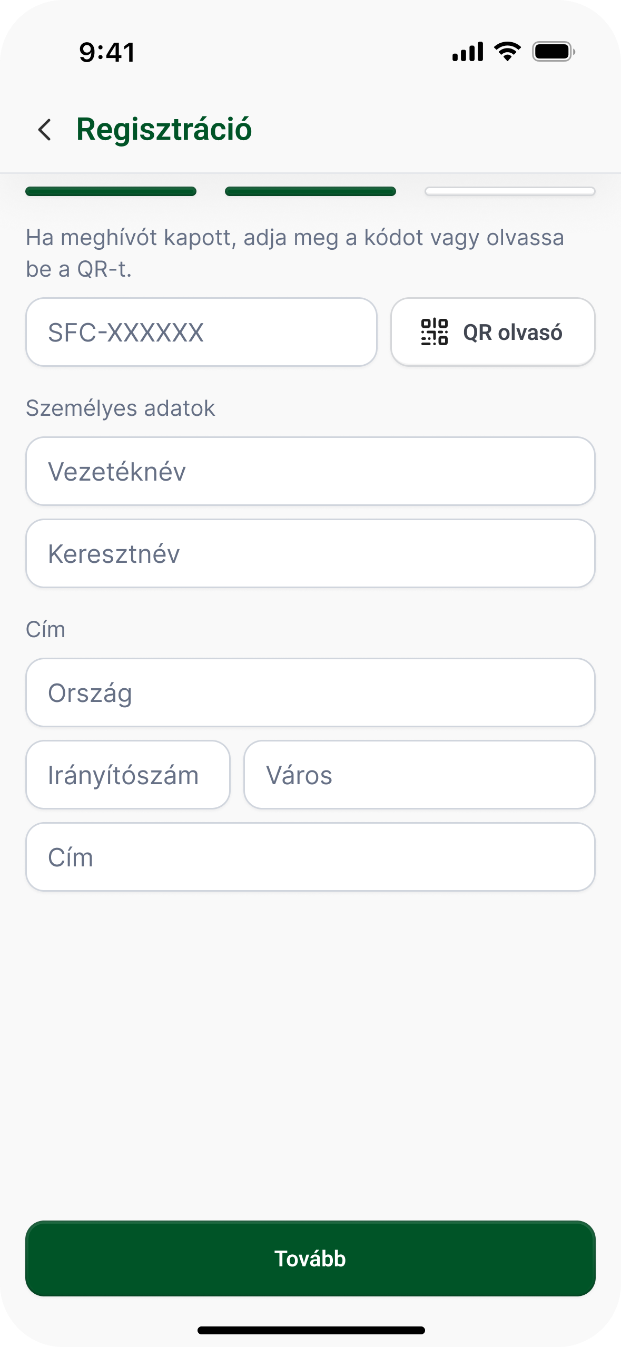Viewport: 621px width, 1347px height.
Task: Tap the home indicator bar
Action: click(311, 1330)
